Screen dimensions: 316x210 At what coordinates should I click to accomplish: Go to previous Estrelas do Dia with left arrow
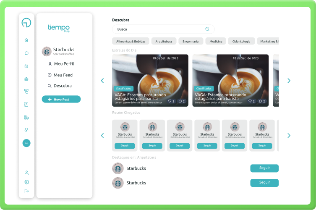coord(102,81)
